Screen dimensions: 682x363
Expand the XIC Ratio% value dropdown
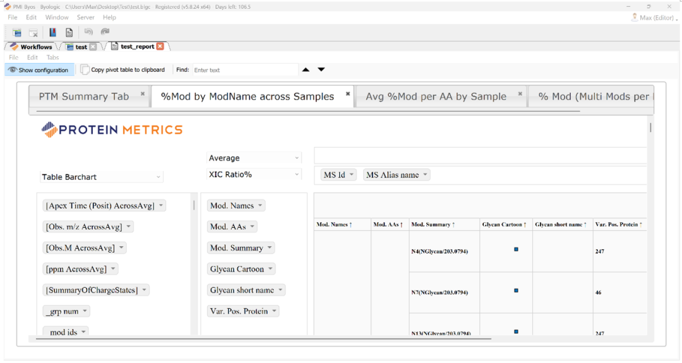point(254,174)
